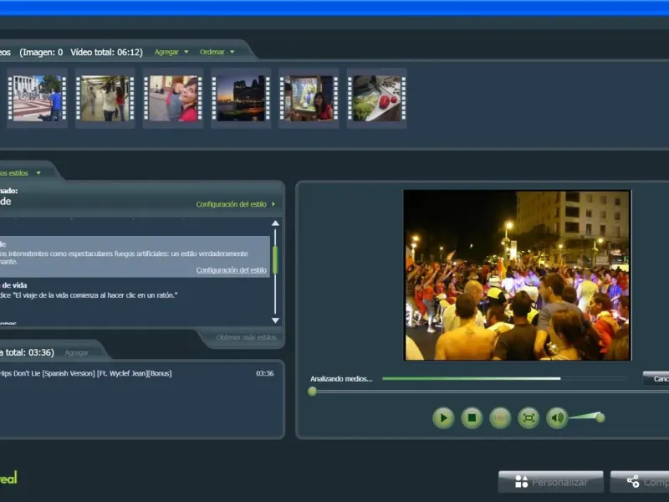Select the vegetables and tomatoes clip

(377, 98)
